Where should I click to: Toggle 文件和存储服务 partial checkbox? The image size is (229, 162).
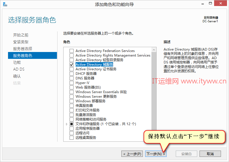coord(72,124)
